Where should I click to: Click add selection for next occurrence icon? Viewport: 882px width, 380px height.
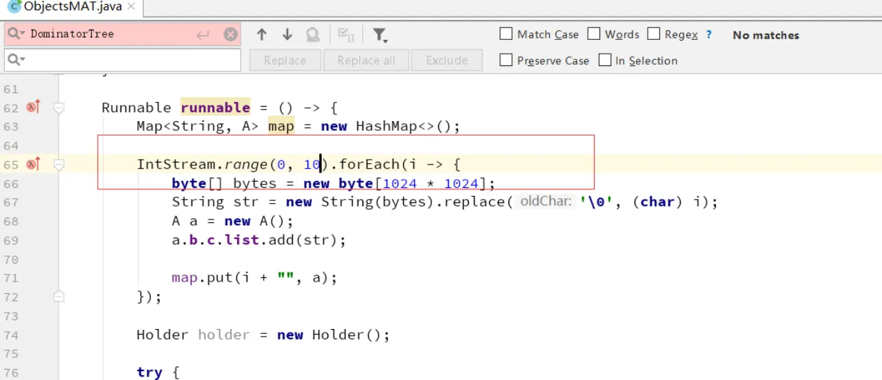click(x=346, y=34)
